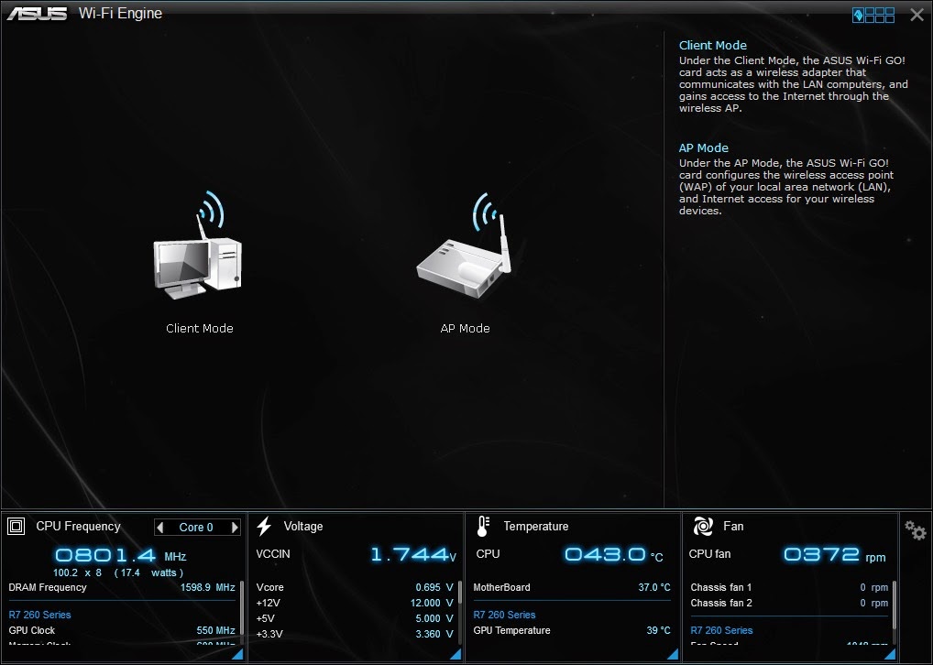Viewport: 933px width, 665px height.
Task: Expand the Fan panel corner triangle
Action: [x=890, y=654]
